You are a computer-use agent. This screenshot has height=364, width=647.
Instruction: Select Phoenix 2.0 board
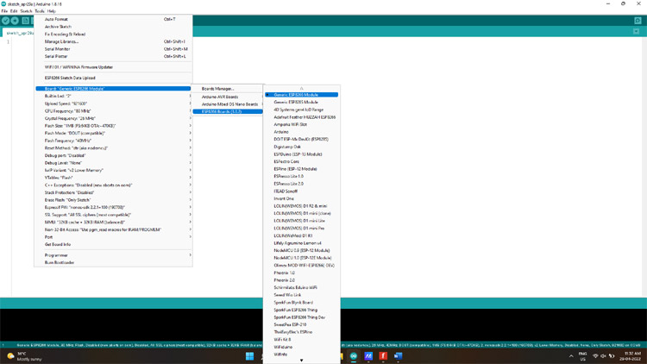pos(301,280)
